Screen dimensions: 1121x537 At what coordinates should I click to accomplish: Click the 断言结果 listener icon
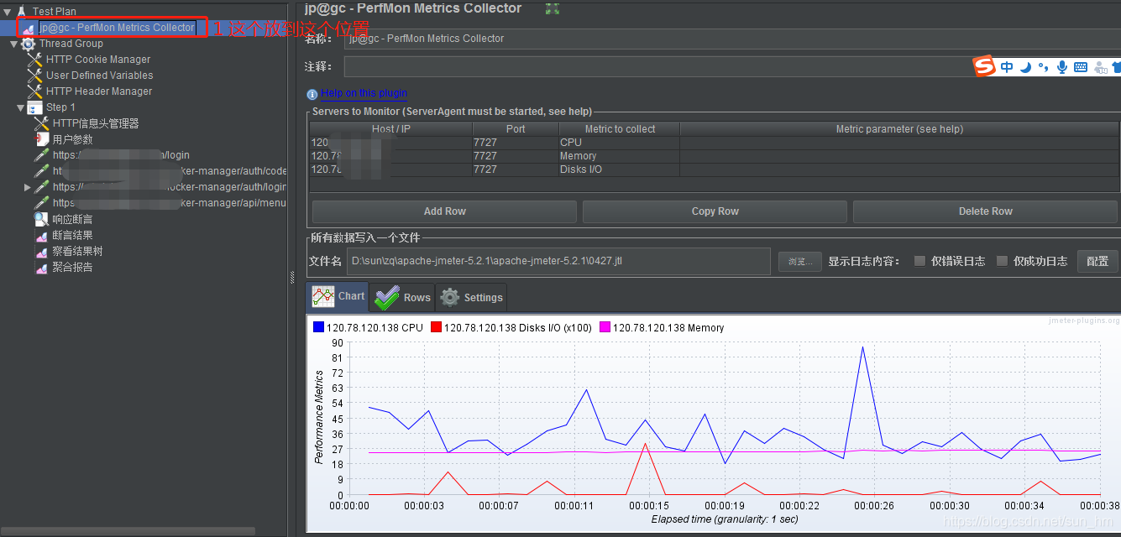point(41,236)
